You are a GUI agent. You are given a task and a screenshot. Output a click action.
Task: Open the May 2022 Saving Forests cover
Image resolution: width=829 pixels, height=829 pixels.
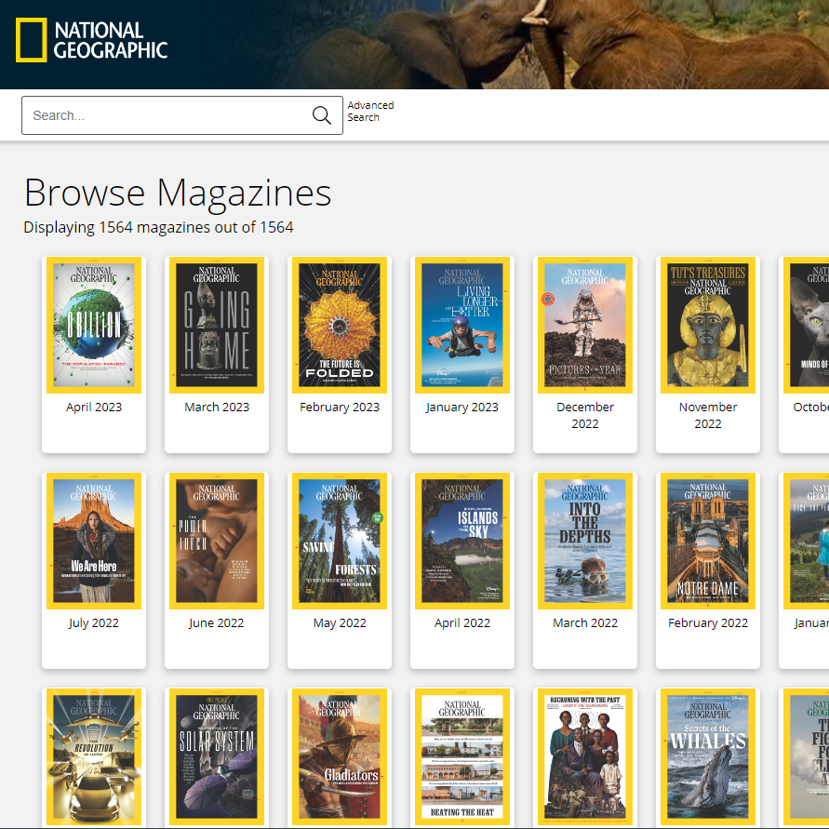coord(340,541)
